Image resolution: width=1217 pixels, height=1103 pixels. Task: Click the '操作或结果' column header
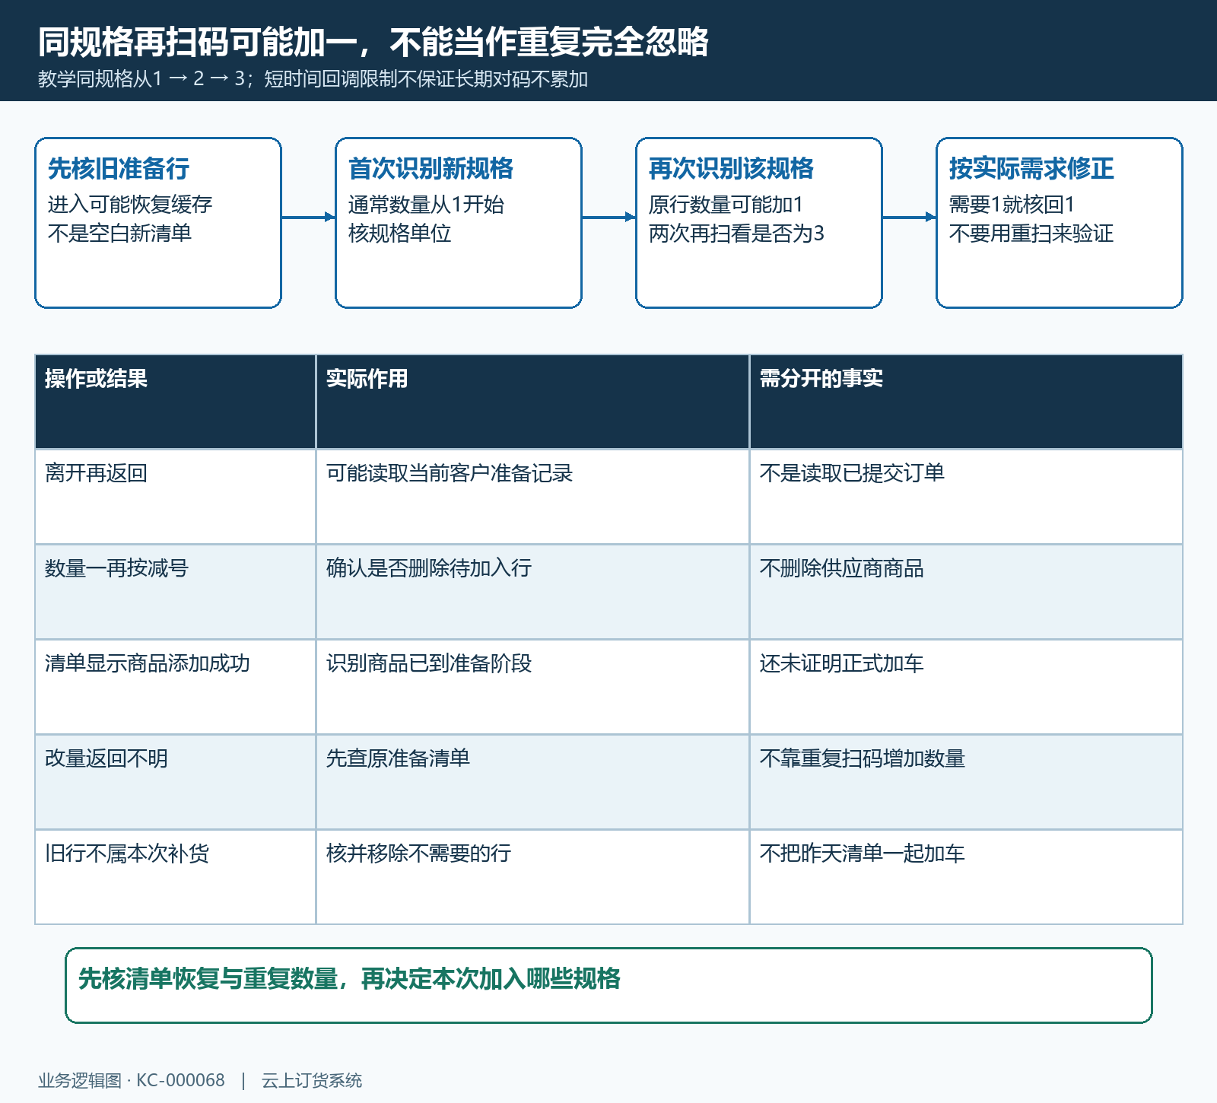tap(175, 402)
